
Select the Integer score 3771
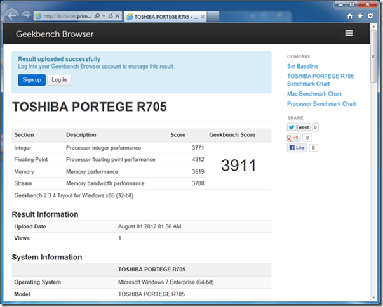click(198, 148)
